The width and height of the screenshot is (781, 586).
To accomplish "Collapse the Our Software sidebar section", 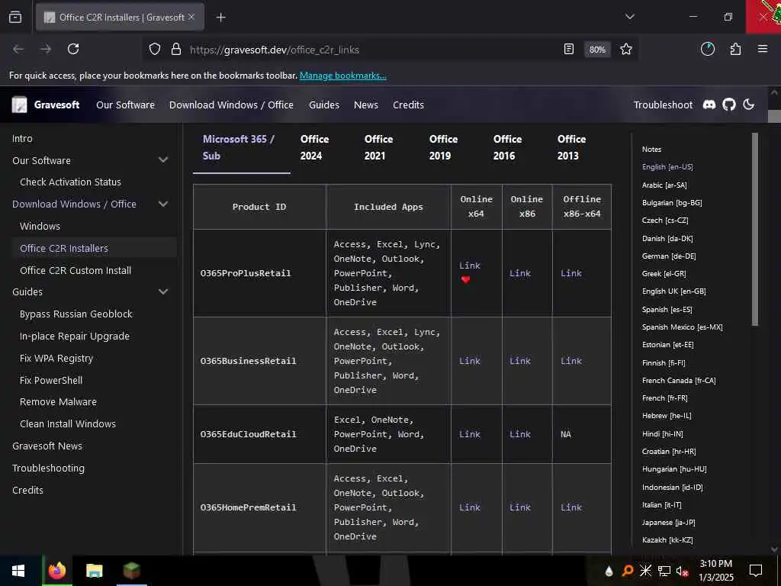I will tap(163, 160).
